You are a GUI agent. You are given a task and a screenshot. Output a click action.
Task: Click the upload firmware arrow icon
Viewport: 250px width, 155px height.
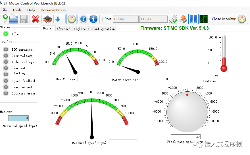[183, 19]
